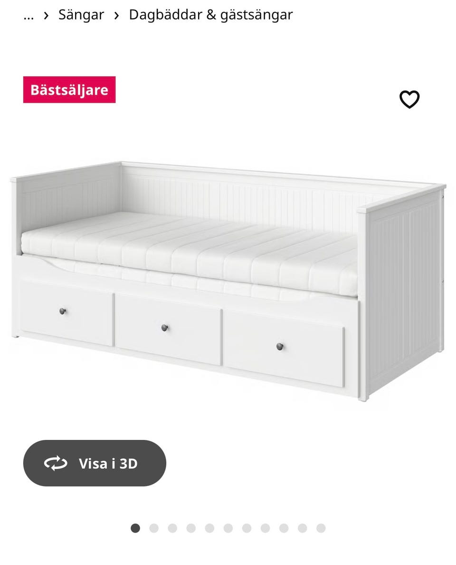Open the Sängar breadcrumb link
This screenshot has width=456, height=565.
(81, 15)
